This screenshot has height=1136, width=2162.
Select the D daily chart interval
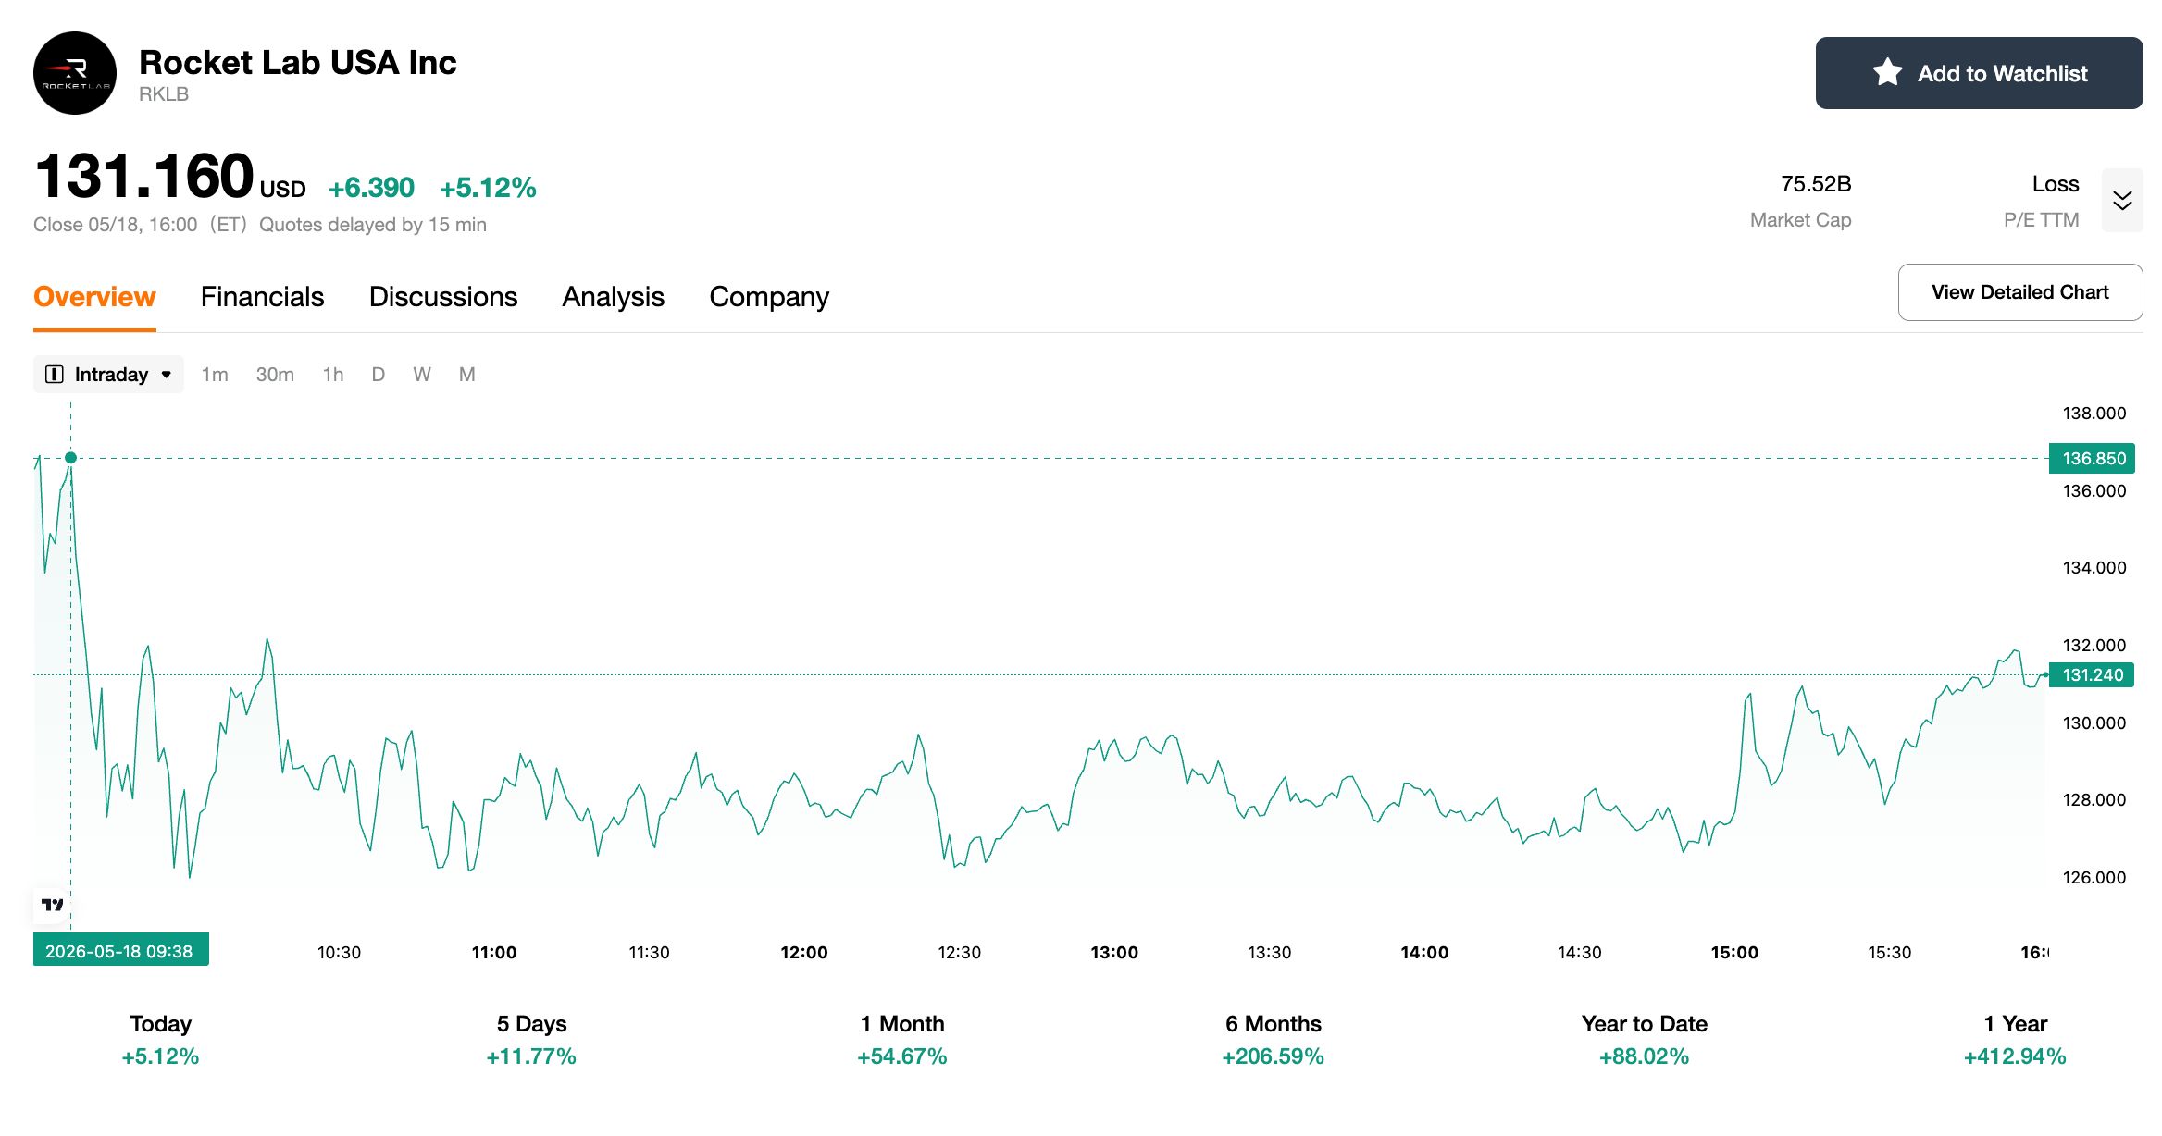[378, 374]
